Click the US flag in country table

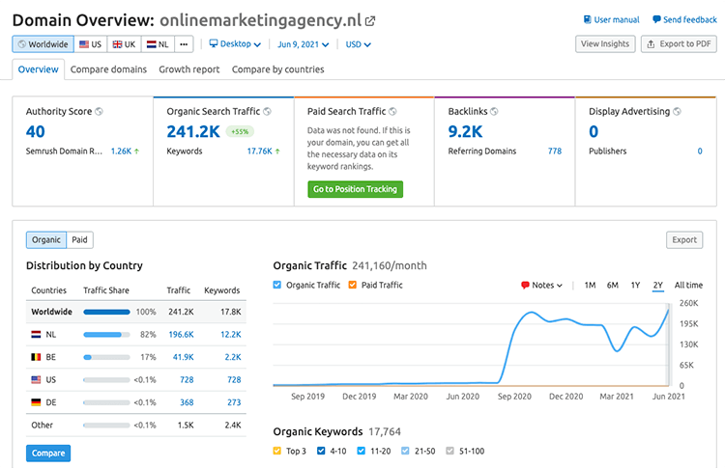36,379
